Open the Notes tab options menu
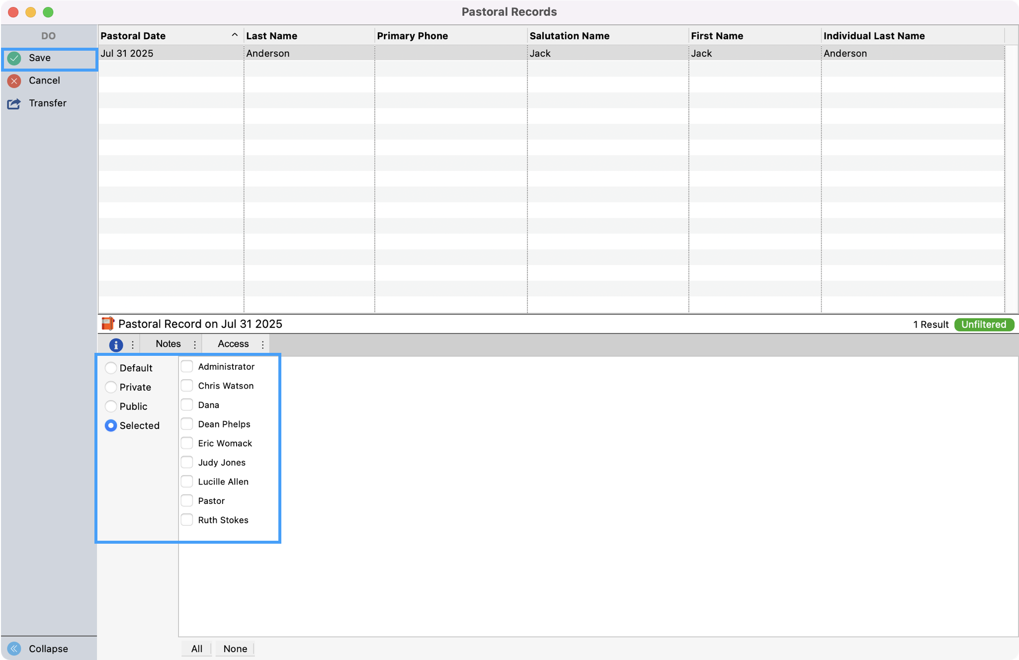The height and width of the screenshot is (660, 1019). point(194,344)
